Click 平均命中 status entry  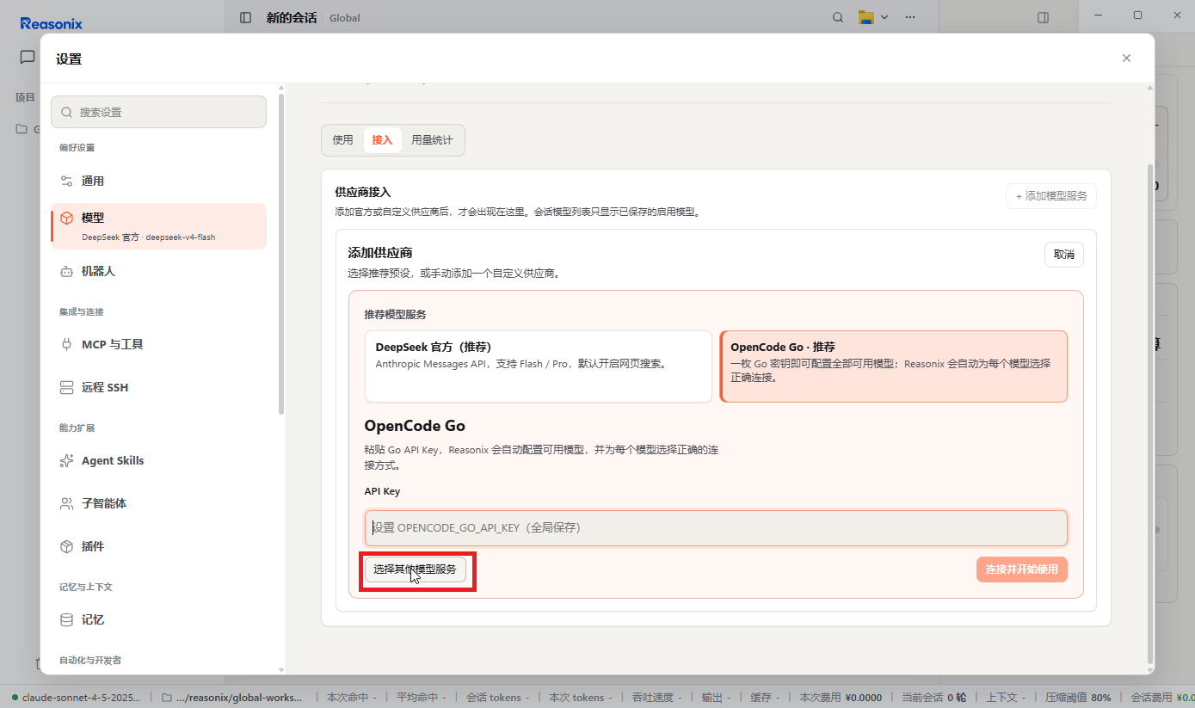tap(422, 698)
